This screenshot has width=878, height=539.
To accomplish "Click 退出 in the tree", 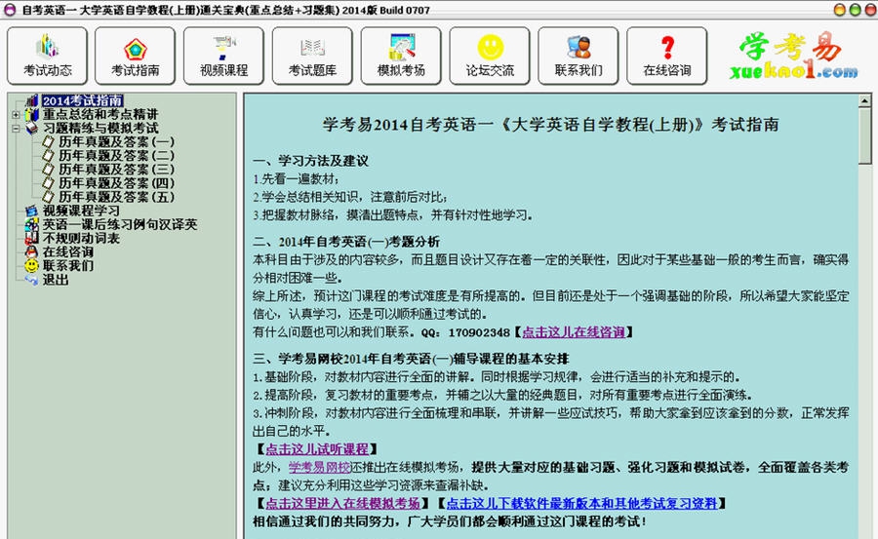I will (56, 280).
